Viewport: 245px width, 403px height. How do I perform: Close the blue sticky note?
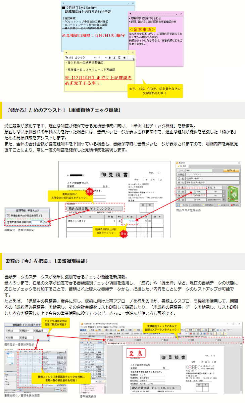click(x=133, y=3)
